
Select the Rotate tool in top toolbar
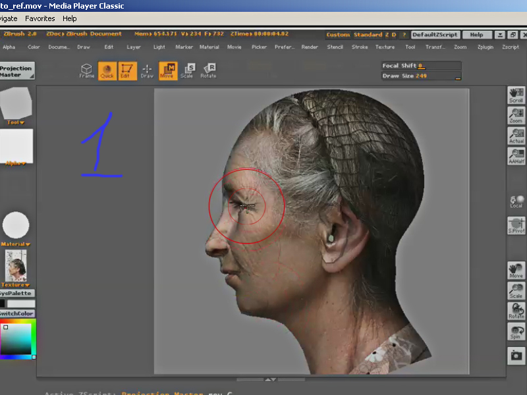(209, 70)
